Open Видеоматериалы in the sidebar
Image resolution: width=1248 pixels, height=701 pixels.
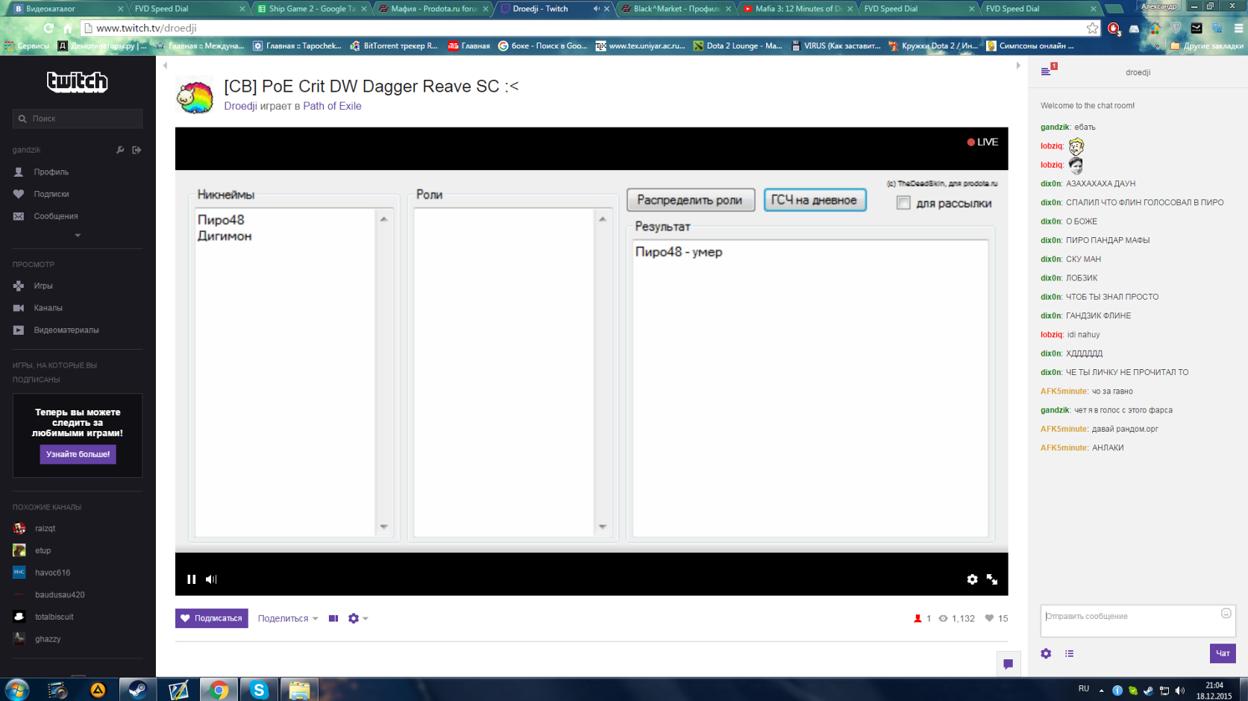(66, 330)
